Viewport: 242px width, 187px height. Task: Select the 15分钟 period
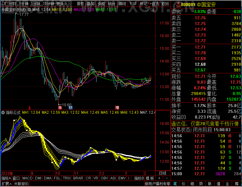pyautogui.click(x=48, y=4)
